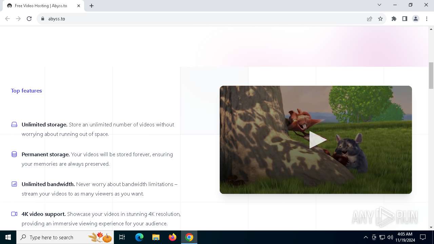
Task: Open clock showing 4:05 AM
Action: pyautogui.click(x=405, y=237)
